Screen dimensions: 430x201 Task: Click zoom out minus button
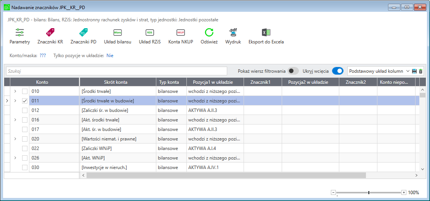334,193
